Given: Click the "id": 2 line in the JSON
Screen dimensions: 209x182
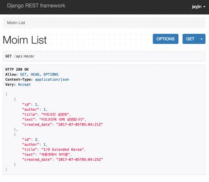Looking at the screenshot, I should tap(30, 140).
